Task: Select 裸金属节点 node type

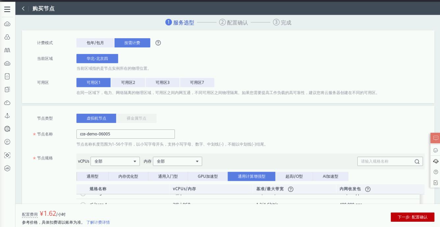Action: [137, 118]
